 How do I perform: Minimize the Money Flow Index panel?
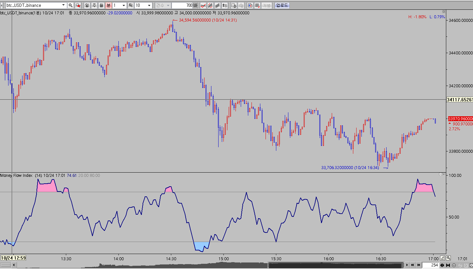coord(440,175)
